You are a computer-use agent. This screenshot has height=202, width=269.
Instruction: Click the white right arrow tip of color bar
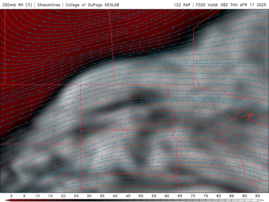261,200
